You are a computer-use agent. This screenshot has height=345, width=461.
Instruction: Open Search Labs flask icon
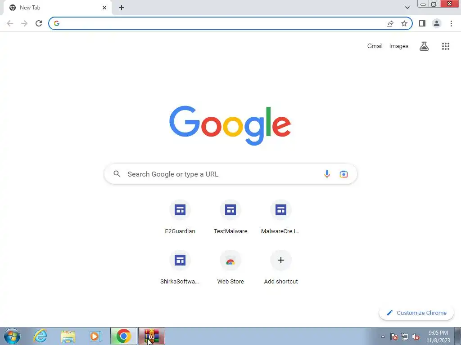[x=424, y=46]
